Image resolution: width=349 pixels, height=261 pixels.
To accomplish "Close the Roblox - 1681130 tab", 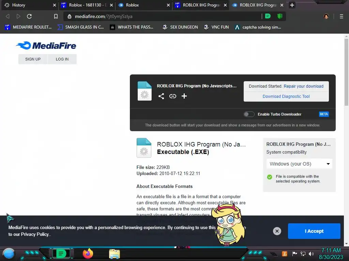I will [x=111, y=5].
